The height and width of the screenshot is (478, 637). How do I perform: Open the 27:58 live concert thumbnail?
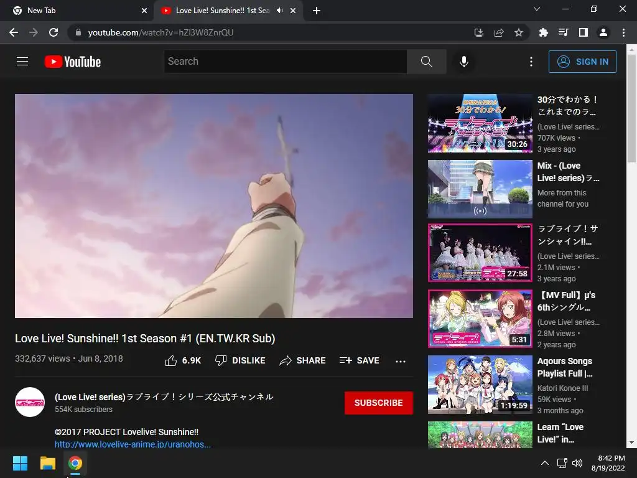click(480, 253)
